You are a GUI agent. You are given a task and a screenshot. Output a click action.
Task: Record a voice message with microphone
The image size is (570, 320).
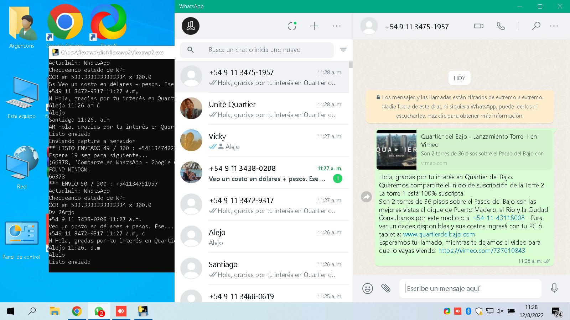pyautogui.click(x=554, y=288)
